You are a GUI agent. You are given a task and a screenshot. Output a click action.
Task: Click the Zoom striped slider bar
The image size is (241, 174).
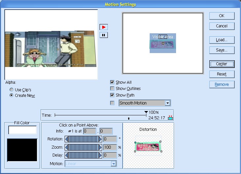tap(83, 147)
